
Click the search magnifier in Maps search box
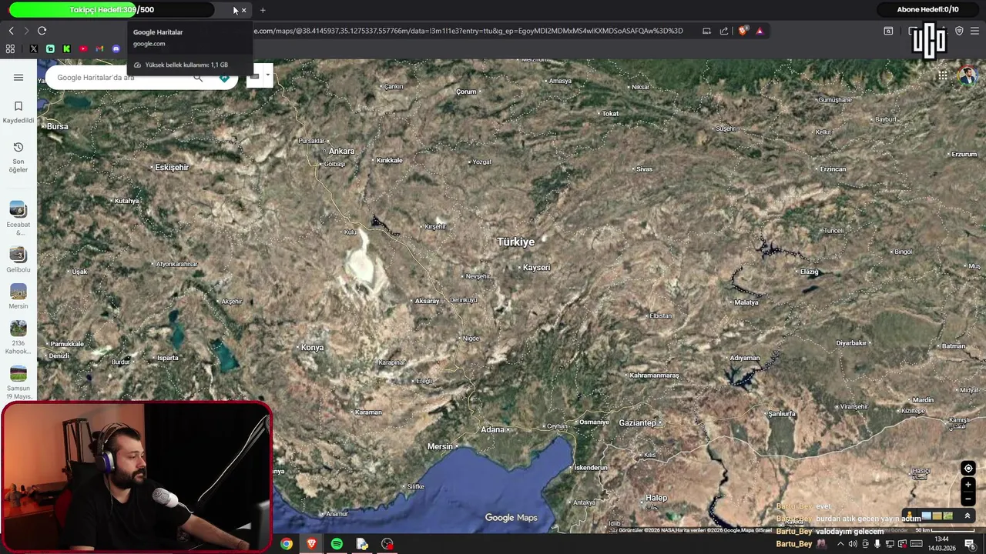click(198, 78)
